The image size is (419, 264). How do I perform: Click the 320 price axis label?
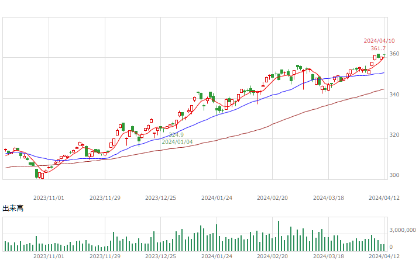(394, 135)
